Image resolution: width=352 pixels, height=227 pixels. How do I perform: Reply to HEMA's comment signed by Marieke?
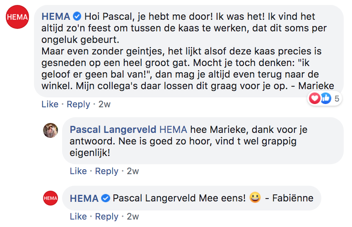pyautogui.click(x=78, y=104)
